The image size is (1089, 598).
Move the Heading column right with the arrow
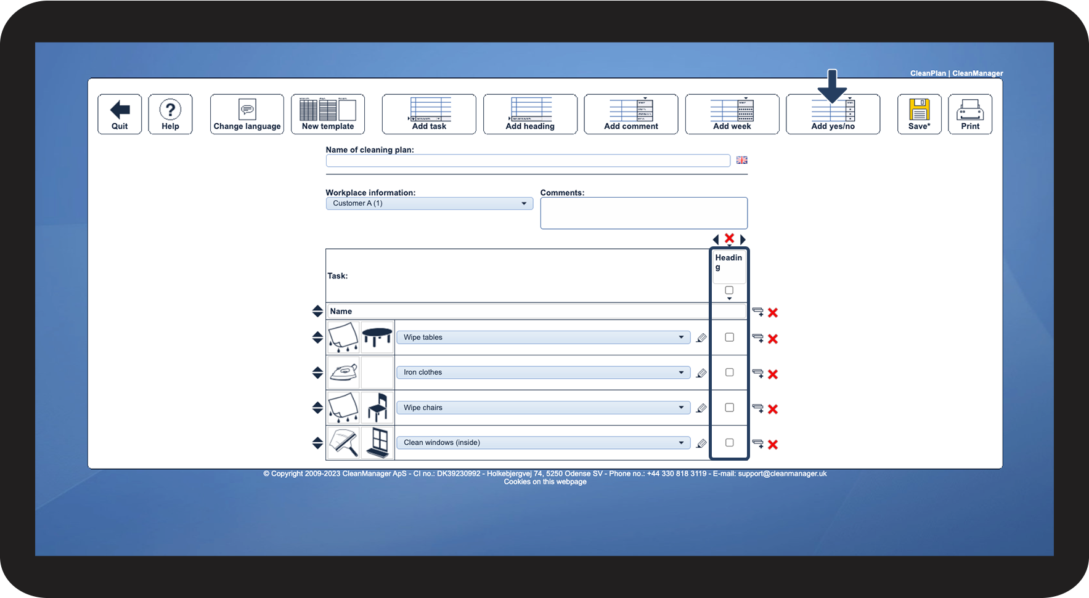(743, 239)
